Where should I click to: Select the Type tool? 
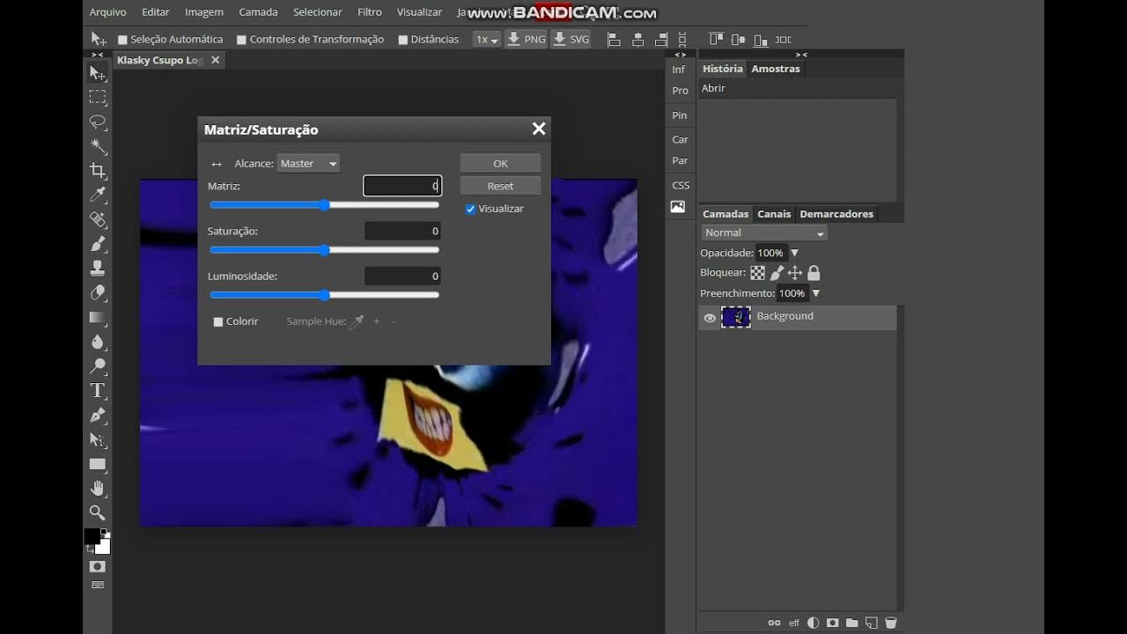tap(98, 390)
